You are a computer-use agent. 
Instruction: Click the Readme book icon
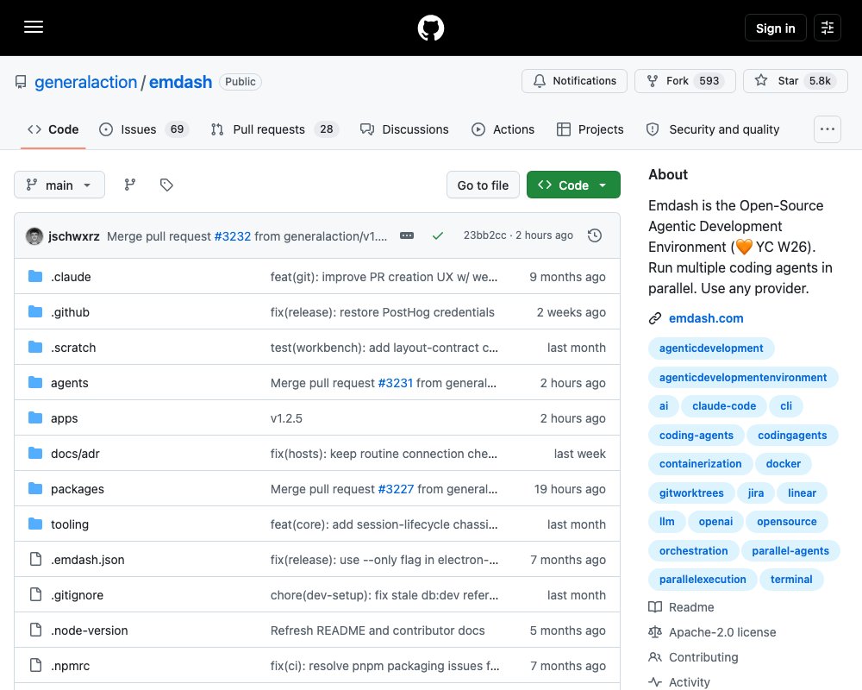pyautogui.click(x=655, y=607)
